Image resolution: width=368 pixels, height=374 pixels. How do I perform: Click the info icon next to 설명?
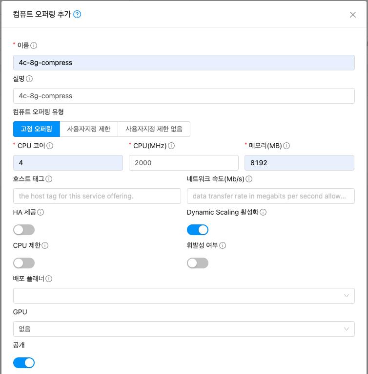(29, 79)
